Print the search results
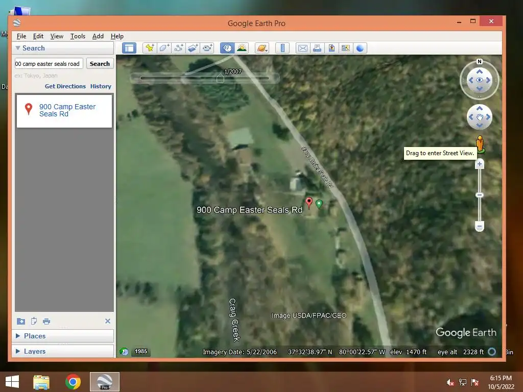The width and height of the screenshot is (523, 392). (x=46, y=322)
